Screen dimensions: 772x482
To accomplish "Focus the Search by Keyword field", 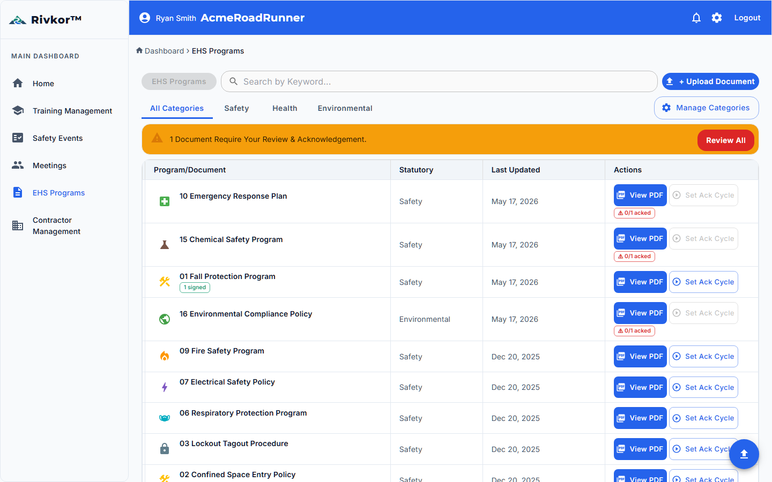I will (x=439, y=81).
